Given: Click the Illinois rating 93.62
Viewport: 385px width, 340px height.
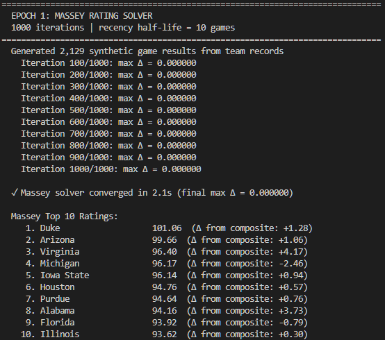Looking at the screenshot, I should click(x=165, y=334).
